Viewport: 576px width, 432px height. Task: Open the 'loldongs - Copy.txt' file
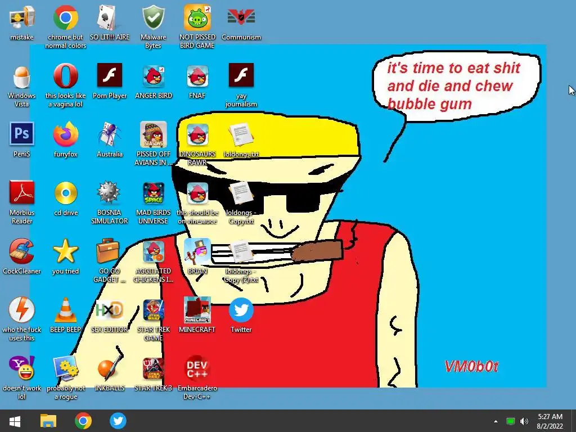(x=241, y=193)
